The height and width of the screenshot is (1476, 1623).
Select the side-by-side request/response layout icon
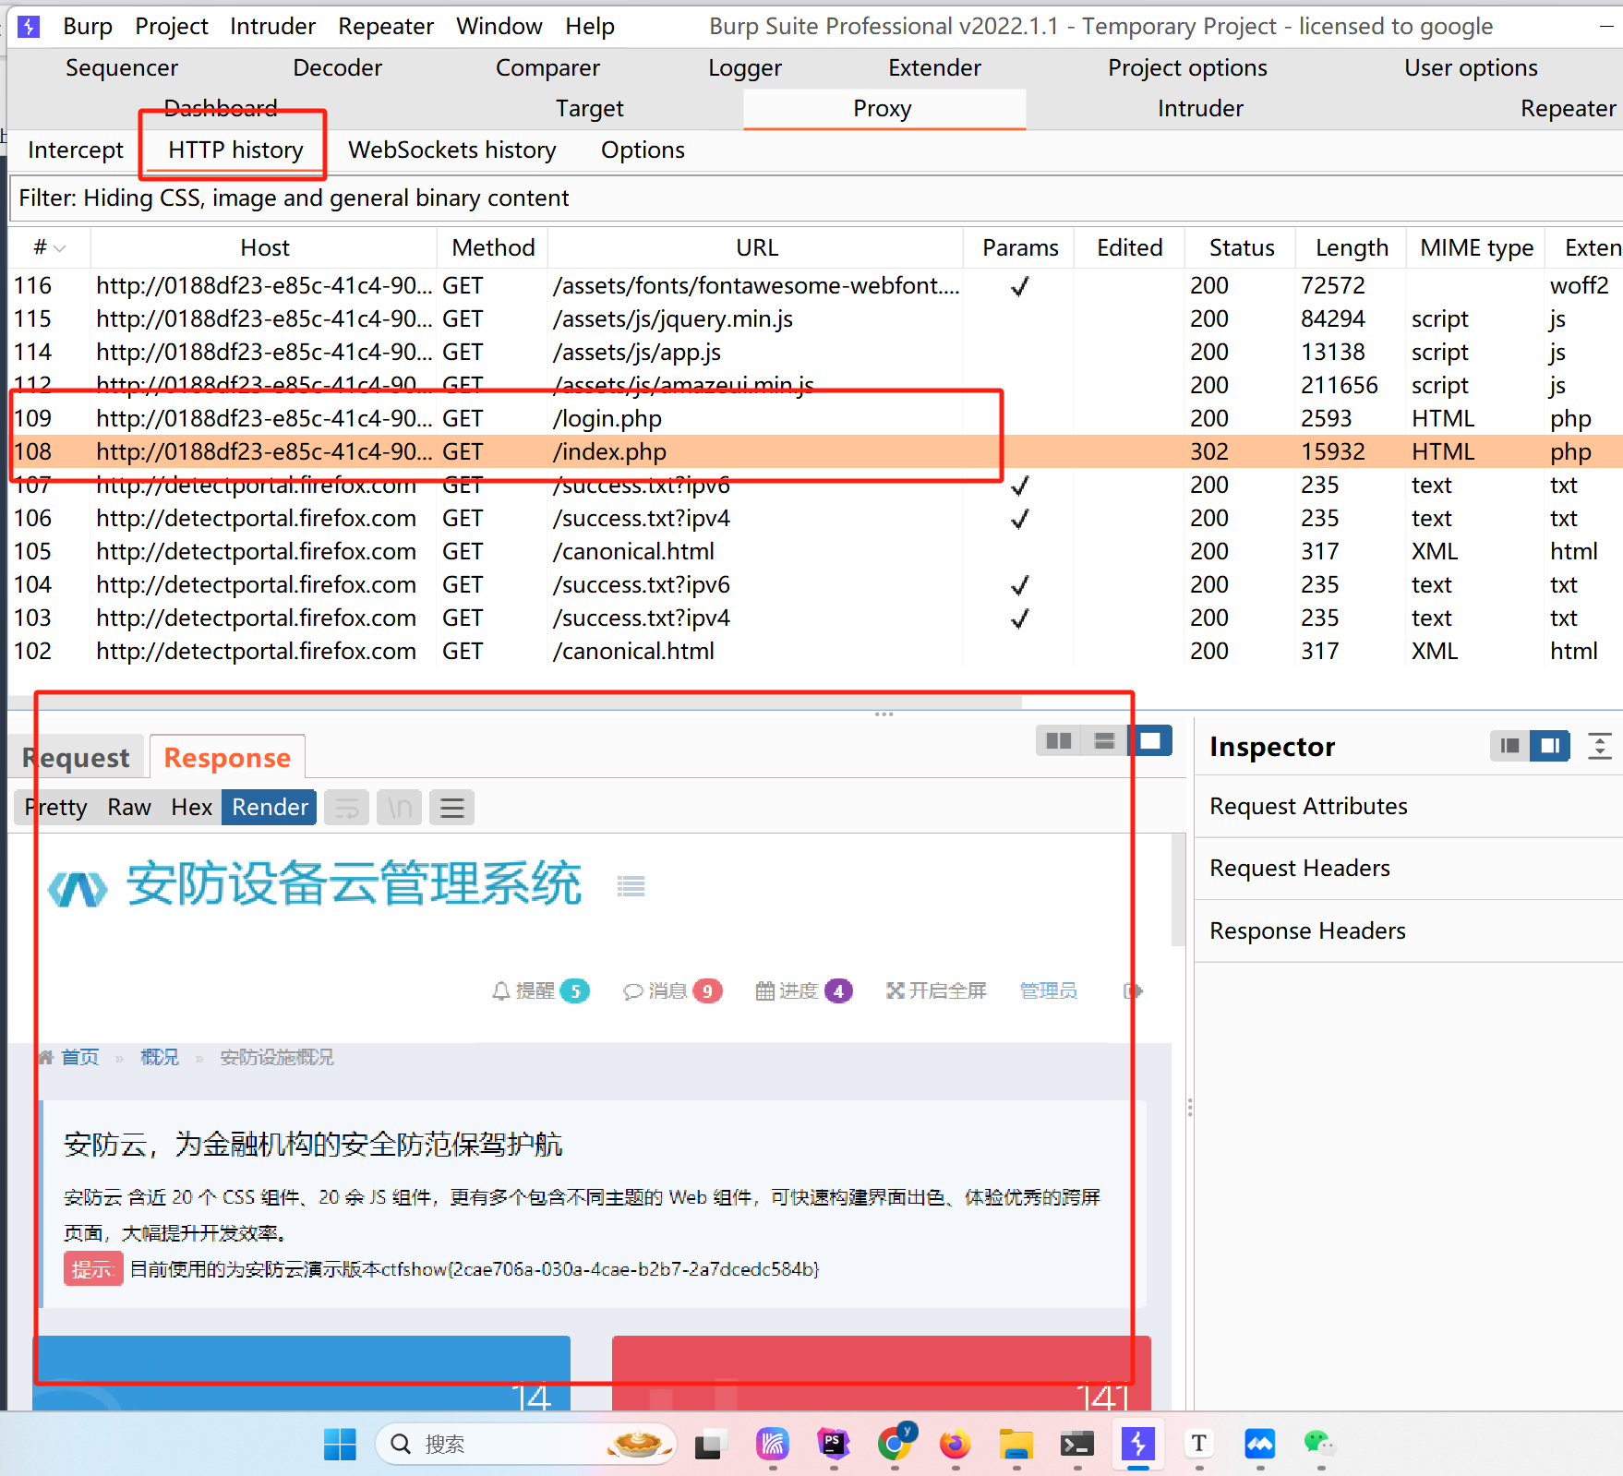pyautogui.click(x=1058, y=740)
